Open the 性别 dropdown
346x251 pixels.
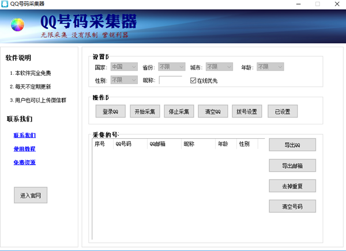click(124, 80)
